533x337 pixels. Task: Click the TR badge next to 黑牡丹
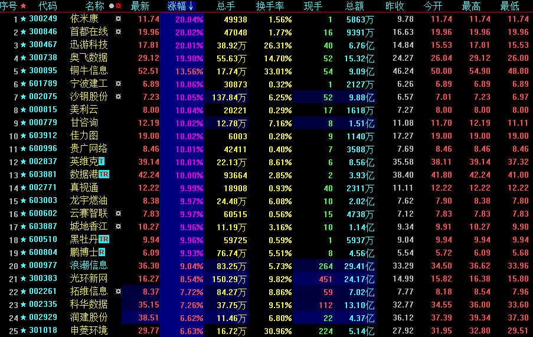point(104,240)
